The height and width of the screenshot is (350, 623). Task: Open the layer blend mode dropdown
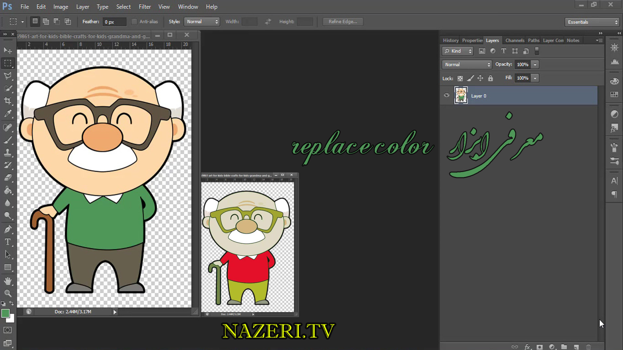[x=467, y=64]
